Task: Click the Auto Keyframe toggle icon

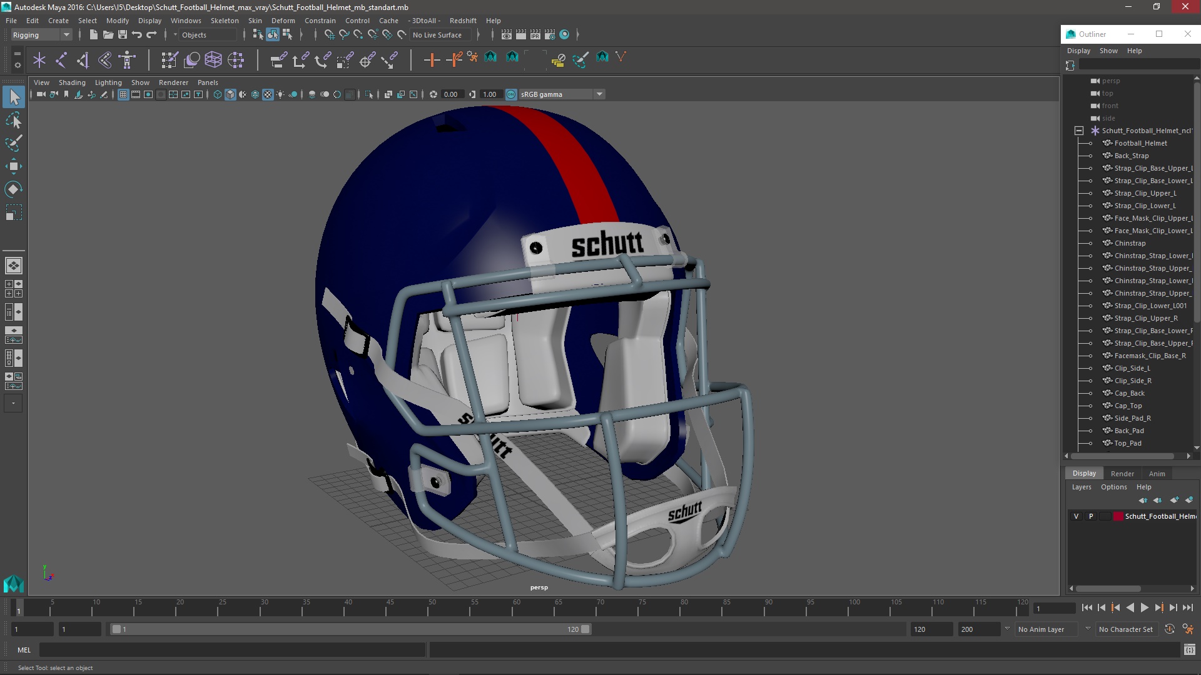Action: 1169,629
